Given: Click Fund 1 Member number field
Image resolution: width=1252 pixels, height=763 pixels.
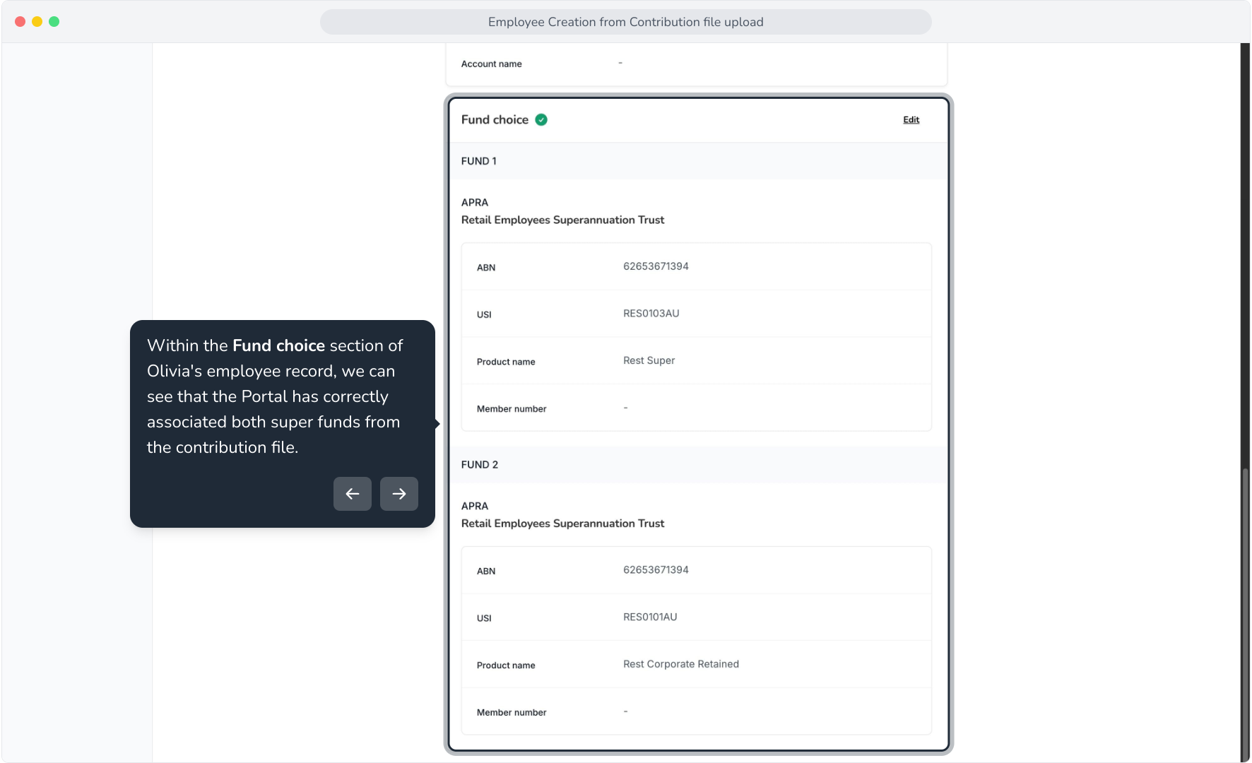Looking at the screenshot, I should pos(697,408).
